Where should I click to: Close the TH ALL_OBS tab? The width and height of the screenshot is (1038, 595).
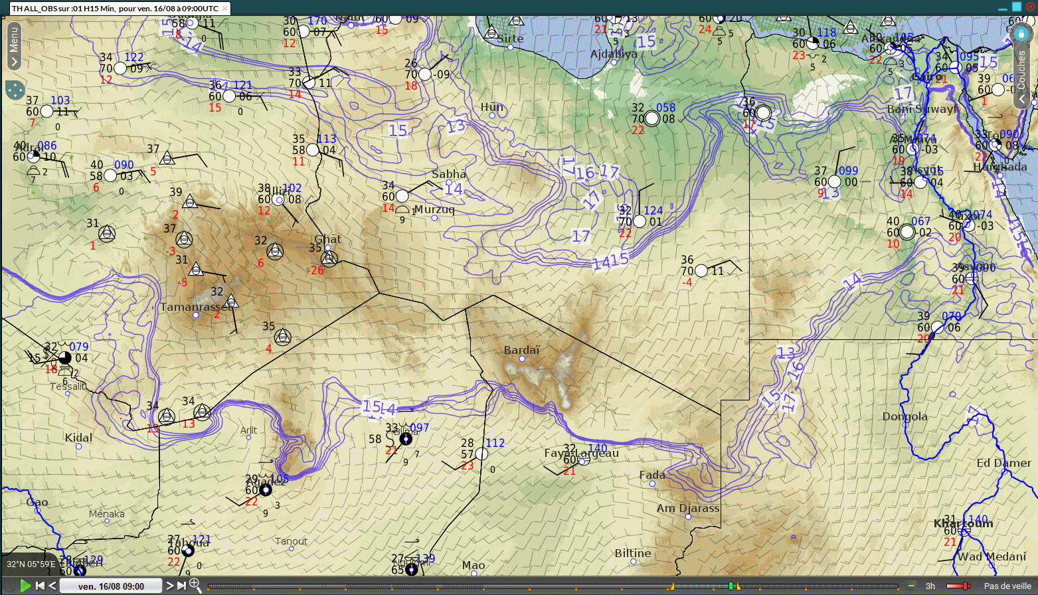(x=225, y=9)
